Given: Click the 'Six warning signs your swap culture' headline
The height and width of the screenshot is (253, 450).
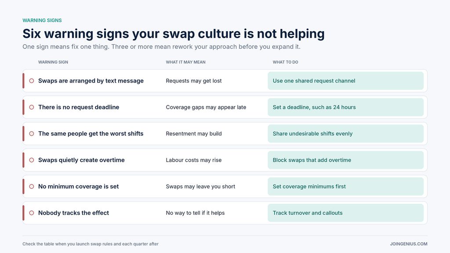Looking at the screenshot, I should click(x=174, y=33).
